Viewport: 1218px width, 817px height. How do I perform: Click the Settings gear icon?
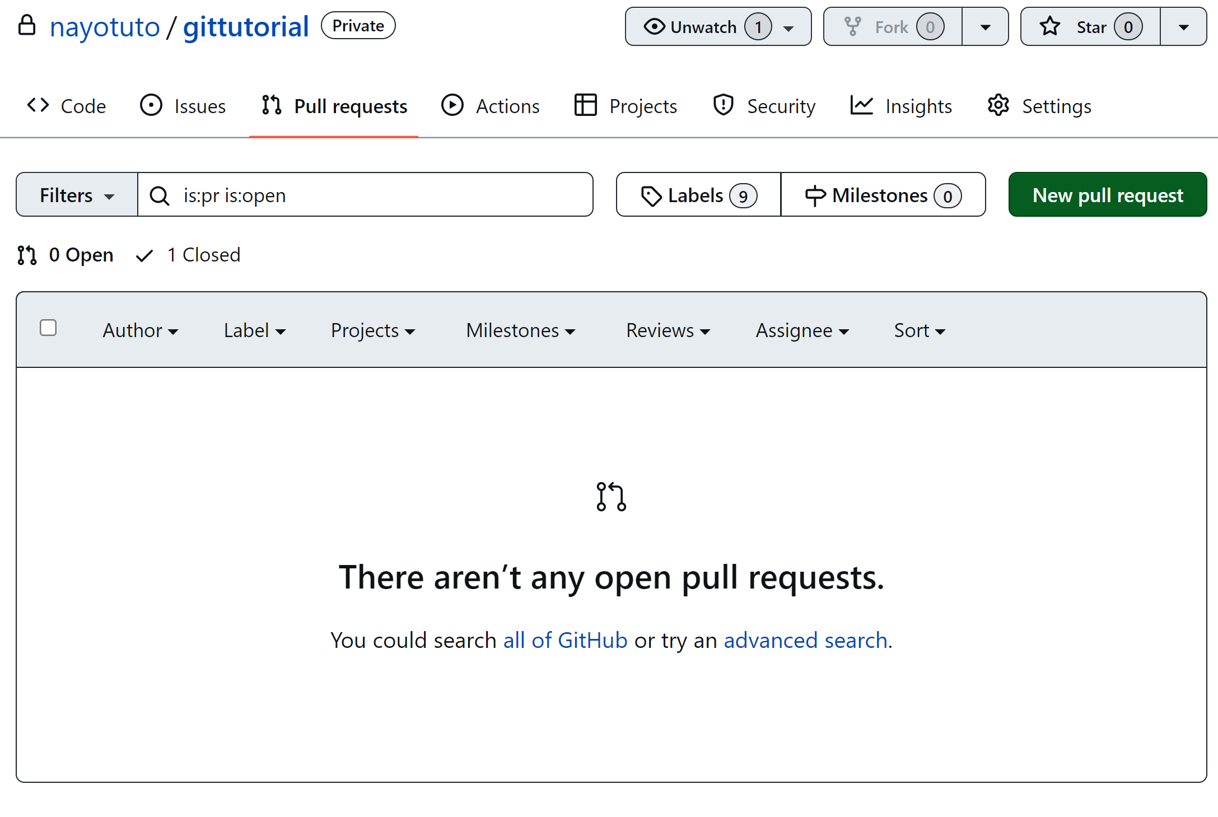(998, 105)
